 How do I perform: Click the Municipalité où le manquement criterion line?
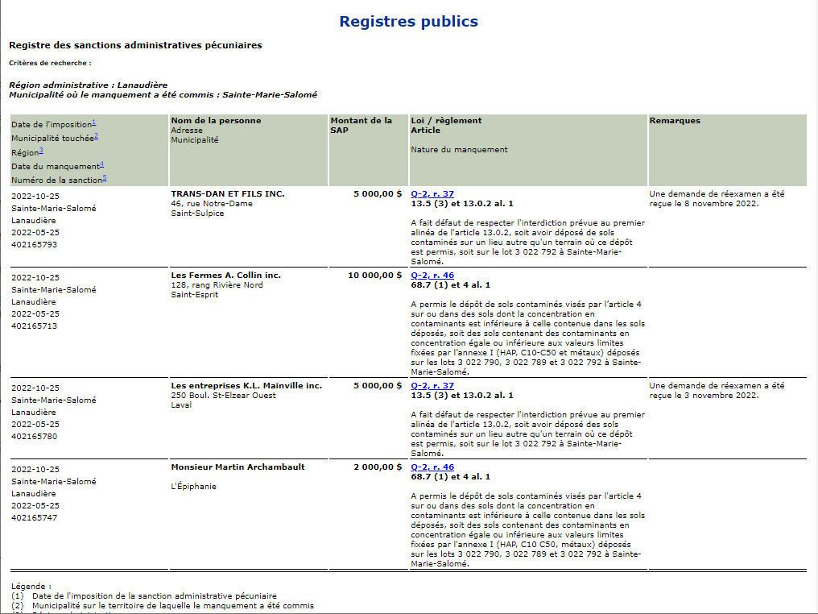(x=163, y=95)
